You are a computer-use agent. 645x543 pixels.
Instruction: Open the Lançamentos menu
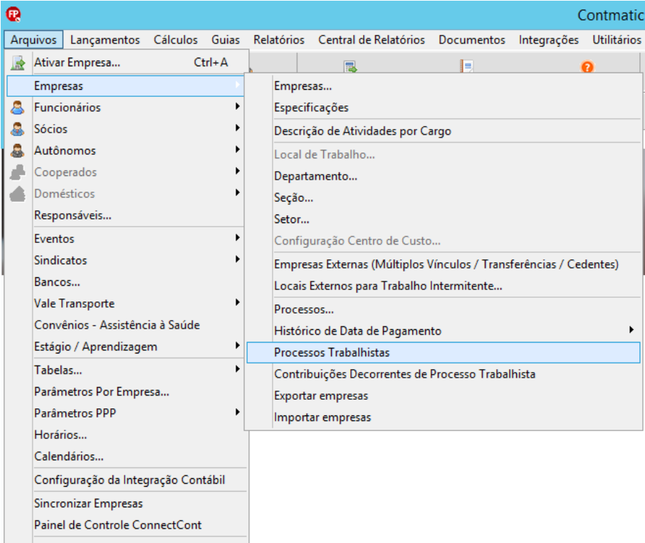coord(105,40)
